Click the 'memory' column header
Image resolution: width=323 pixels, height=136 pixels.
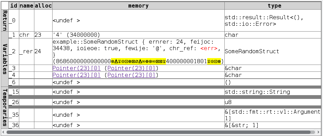click(138, 6)
